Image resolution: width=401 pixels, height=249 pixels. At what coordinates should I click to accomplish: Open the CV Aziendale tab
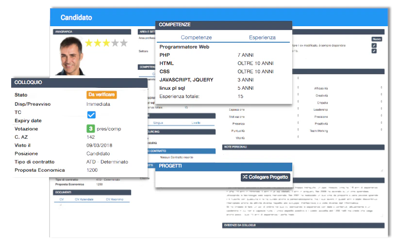point(84,199)
